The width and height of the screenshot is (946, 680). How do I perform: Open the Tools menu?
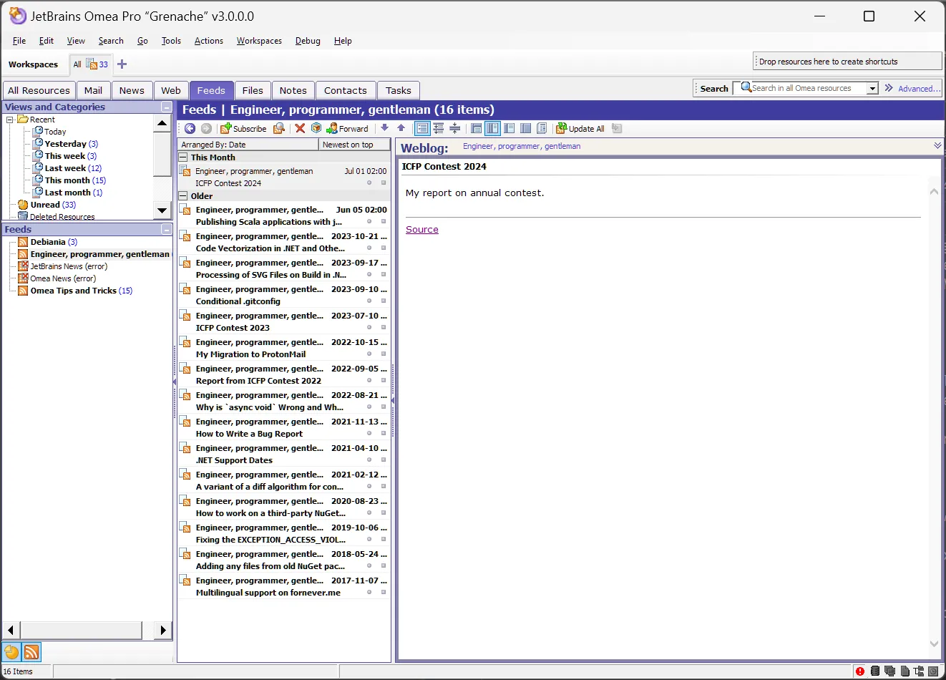(171, 41)
